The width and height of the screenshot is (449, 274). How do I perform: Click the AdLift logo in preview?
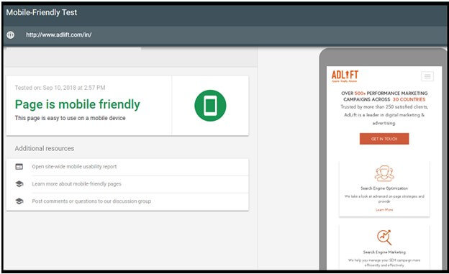[345, 76]
